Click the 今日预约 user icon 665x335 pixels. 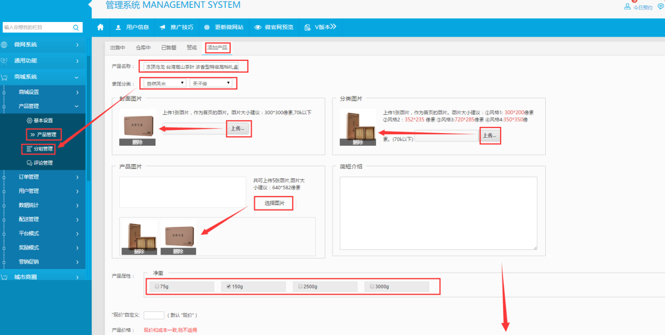click(x=627, y=7)
